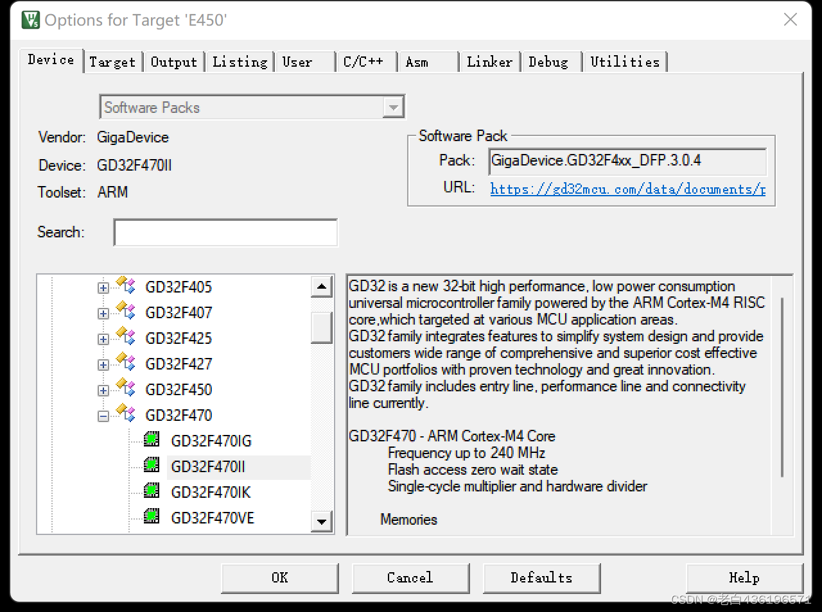Click device tree scroll up arrow

point(322,286)
